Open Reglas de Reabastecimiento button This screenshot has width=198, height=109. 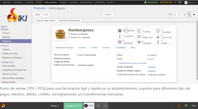click(x=145, y=36)
